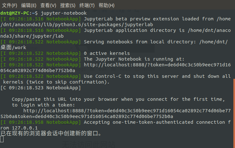Click the jupyter-notebook command text
This screenshot has height=148, width=235.
64,13
